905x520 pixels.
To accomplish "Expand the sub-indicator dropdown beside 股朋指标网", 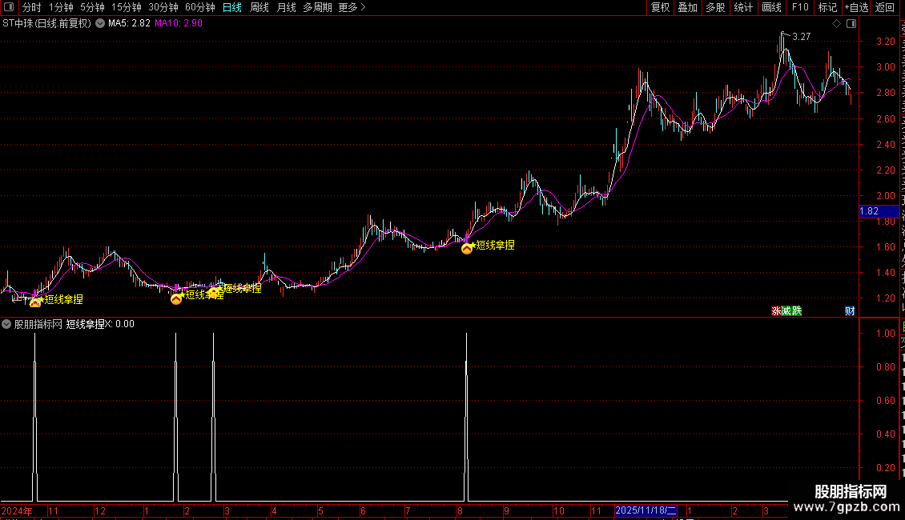I will pyautogui.click(x=6, y=324).
